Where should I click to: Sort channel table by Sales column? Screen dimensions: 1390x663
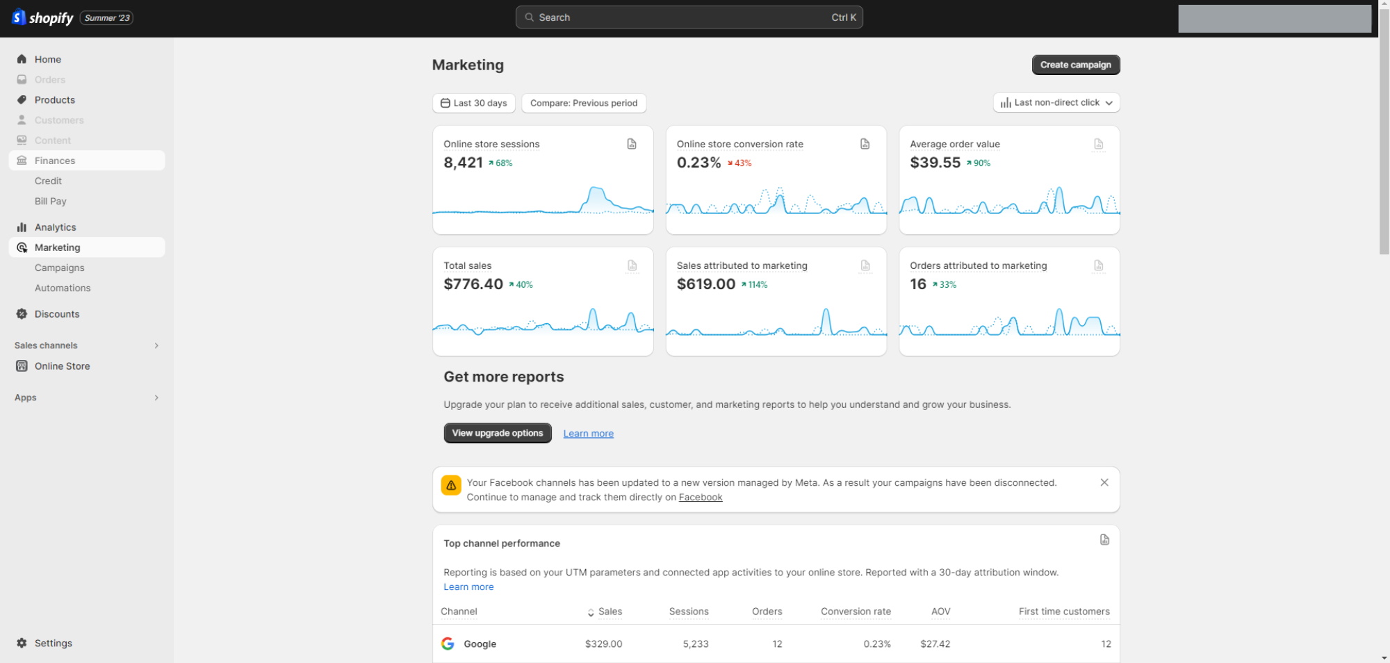605,612
